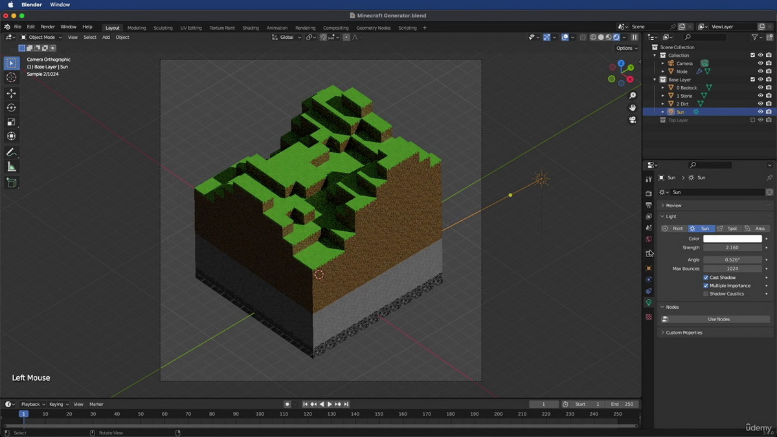Click the End frame 250 field

click(623, 404)
